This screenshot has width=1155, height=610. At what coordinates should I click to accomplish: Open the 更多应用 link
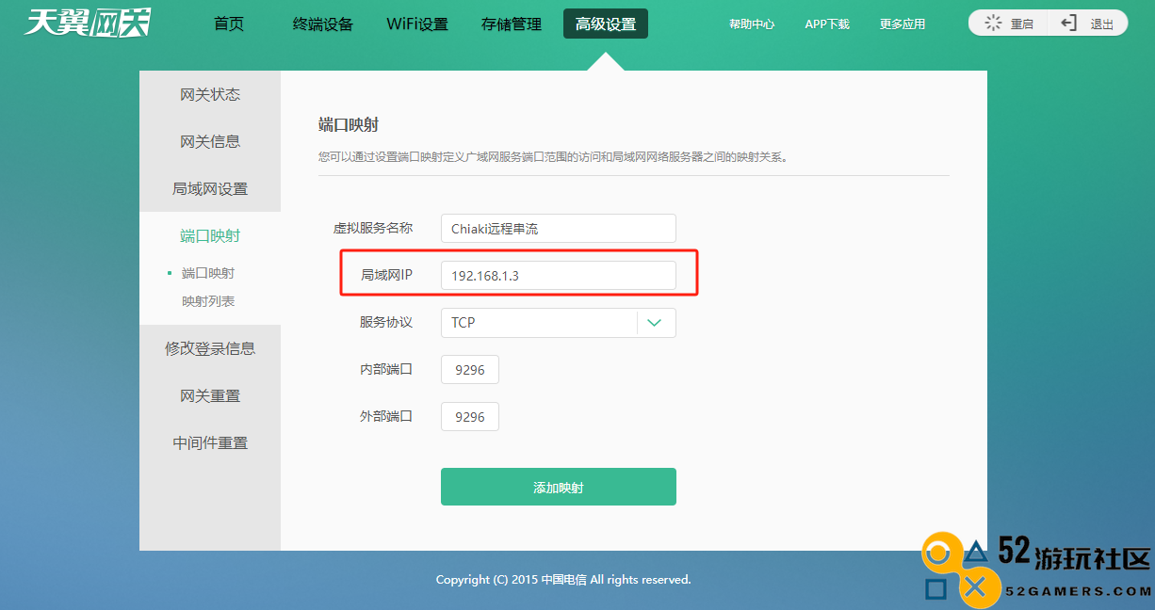903,24
